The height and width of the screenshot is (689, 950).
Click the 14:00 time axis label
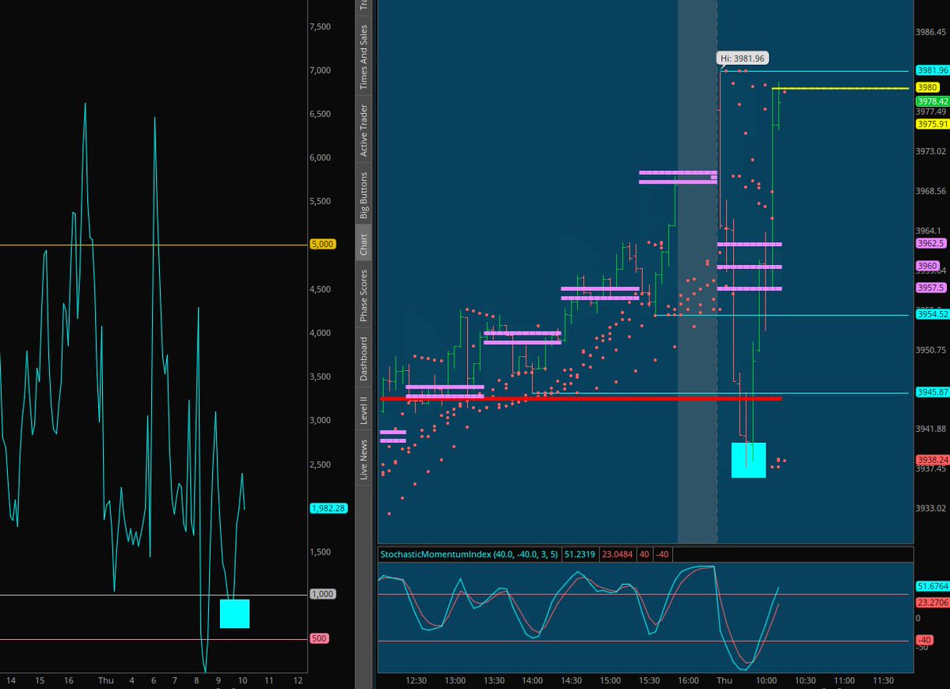(533, 680)
